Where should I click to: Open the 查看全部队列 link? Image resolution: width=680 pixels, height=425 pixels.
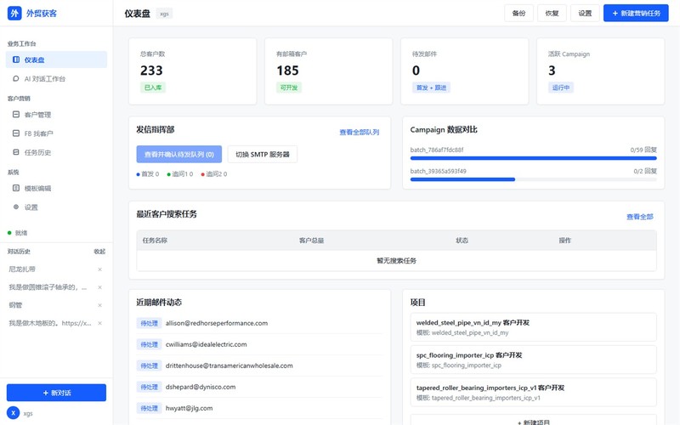pyautogui.click(x=359, y=132)
